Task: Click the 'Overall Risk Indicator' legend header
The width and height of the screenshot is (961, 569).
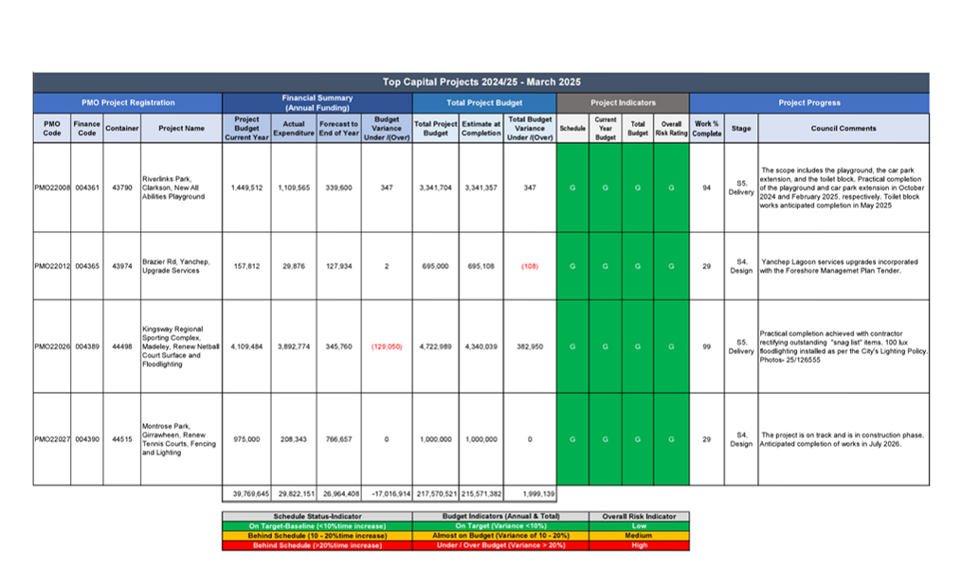Action: pyautogui.click(x=639, y=516)
